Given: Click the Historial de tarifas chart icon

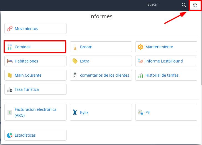Looking at the screenshot, I should click(140, 75).
